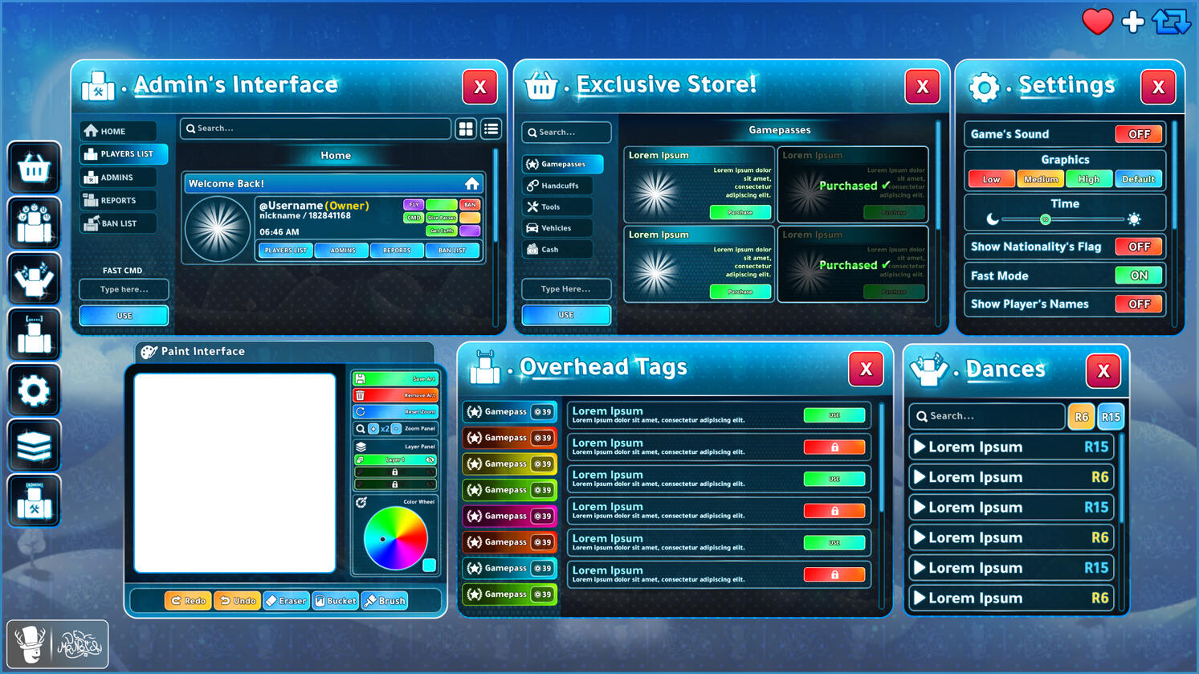Screen dimensions: 1199x674
Task: Focus the Fast CMD Type here field
Action: tap(124, 289)
